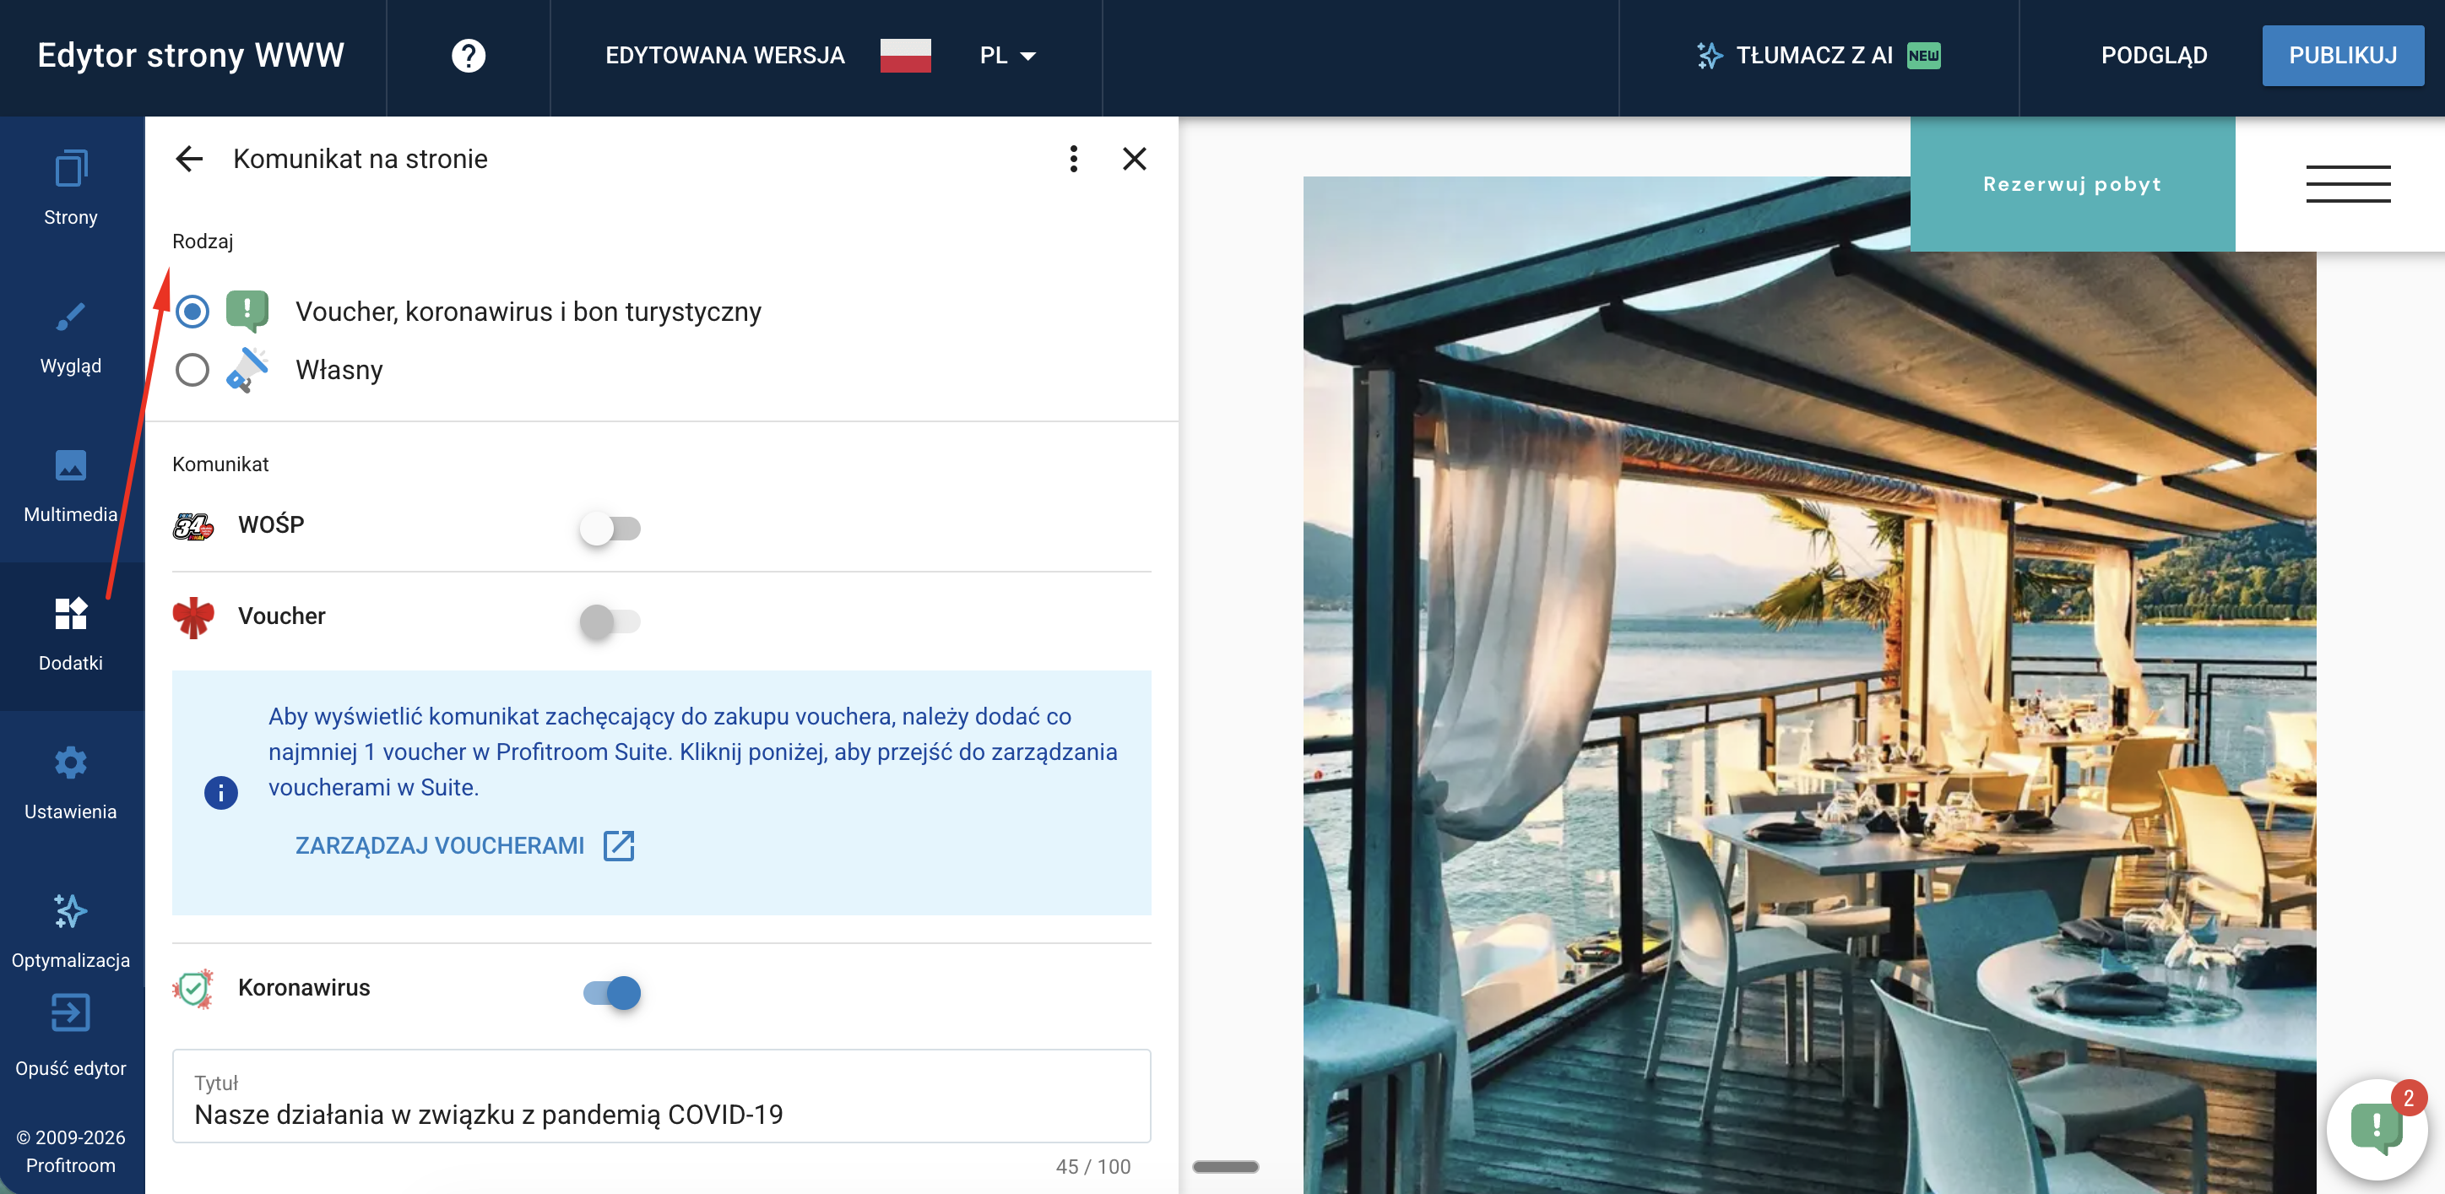Click the Opuść edytor exit icon
The height and width of the screenshot is (1194, 2445).
[x=70, y=1013]
